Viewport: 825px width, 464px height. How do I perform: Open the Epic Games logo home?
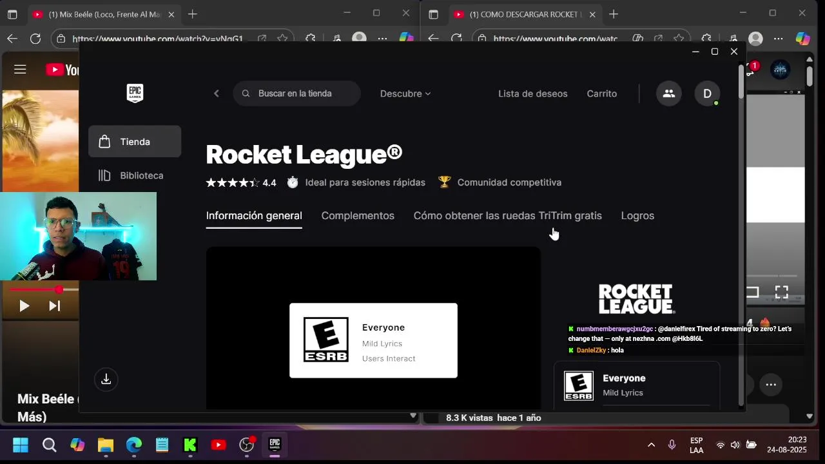134,93
